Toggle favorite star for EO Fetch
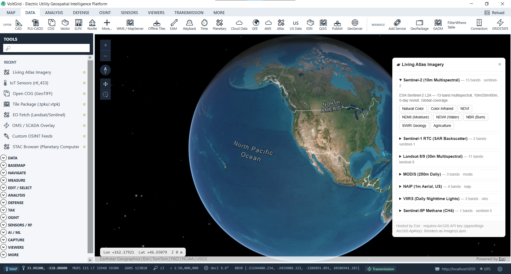 click(x=84, y=115)
